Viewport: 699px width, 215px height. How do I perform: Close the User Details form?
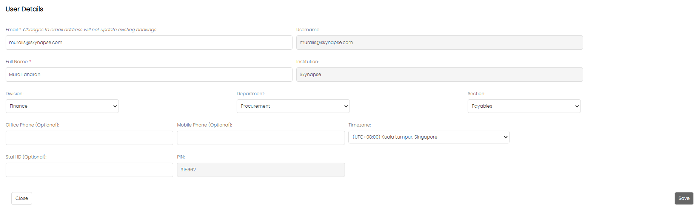click(x=22, y=198)
